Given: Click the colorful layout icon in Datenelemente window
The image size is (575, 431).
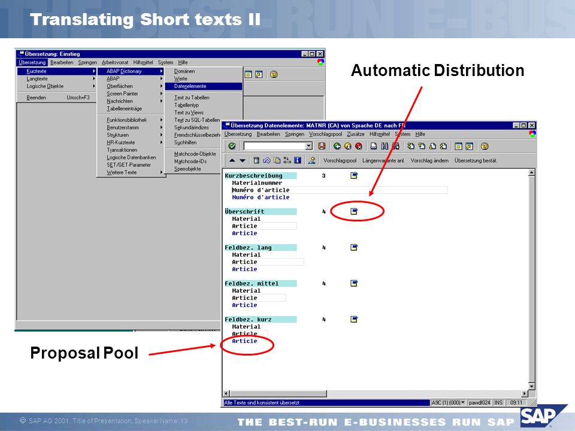Looking at the screenshot, I should [x=532, y=134].
